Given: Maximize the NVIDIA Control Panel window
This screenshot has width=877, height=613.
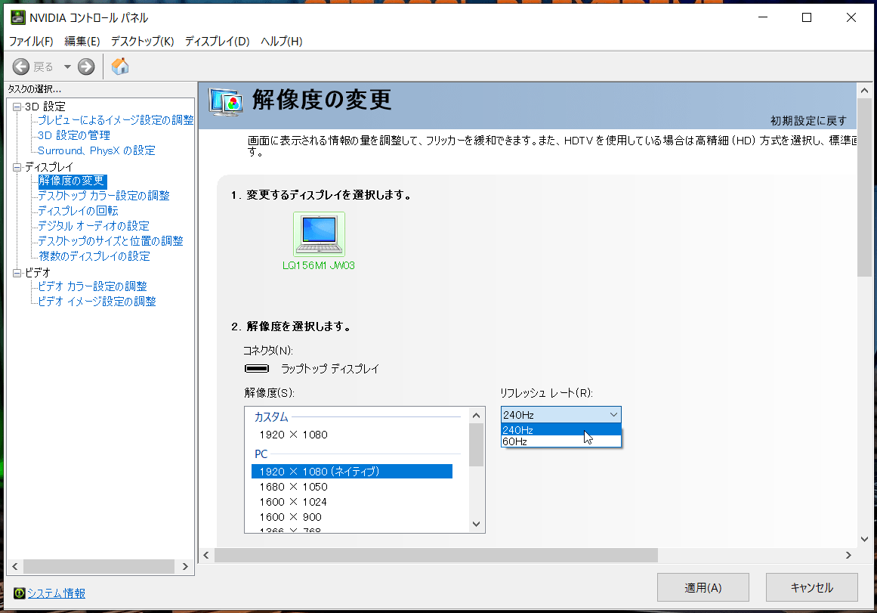Looking at the screenshot, I should 807,17.
